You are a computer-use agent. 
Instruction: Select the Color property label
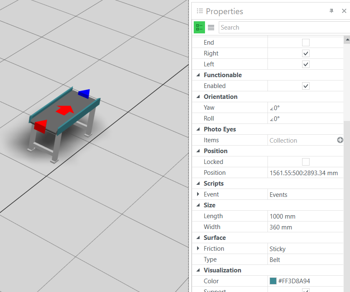(x=211, y=281)
